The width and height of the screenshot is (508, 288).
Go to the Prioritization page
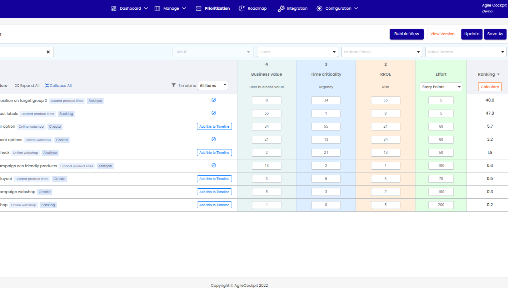[x=217, y=8]
